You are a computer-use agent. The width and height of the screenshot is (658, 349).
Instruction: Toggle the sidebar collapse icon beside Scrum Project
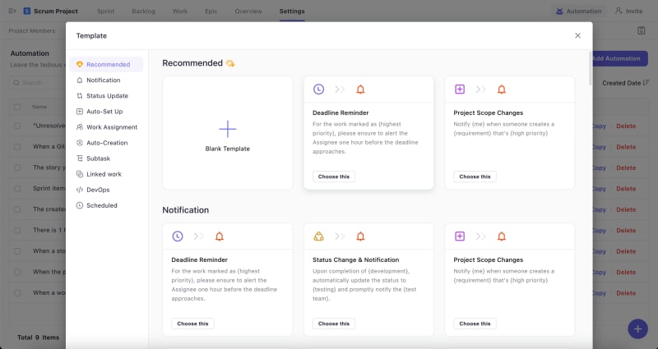(12, 11)
